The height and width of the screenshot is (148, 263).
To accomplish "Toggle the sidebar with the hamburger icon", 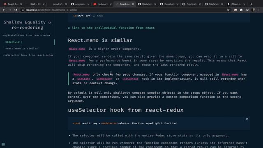I will coord(3,144).
